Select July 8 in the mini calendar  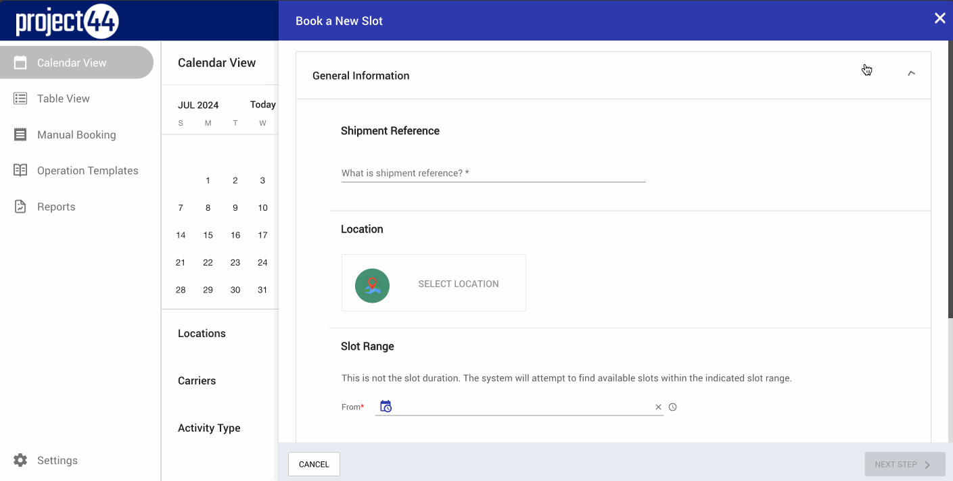coord(208,208)
